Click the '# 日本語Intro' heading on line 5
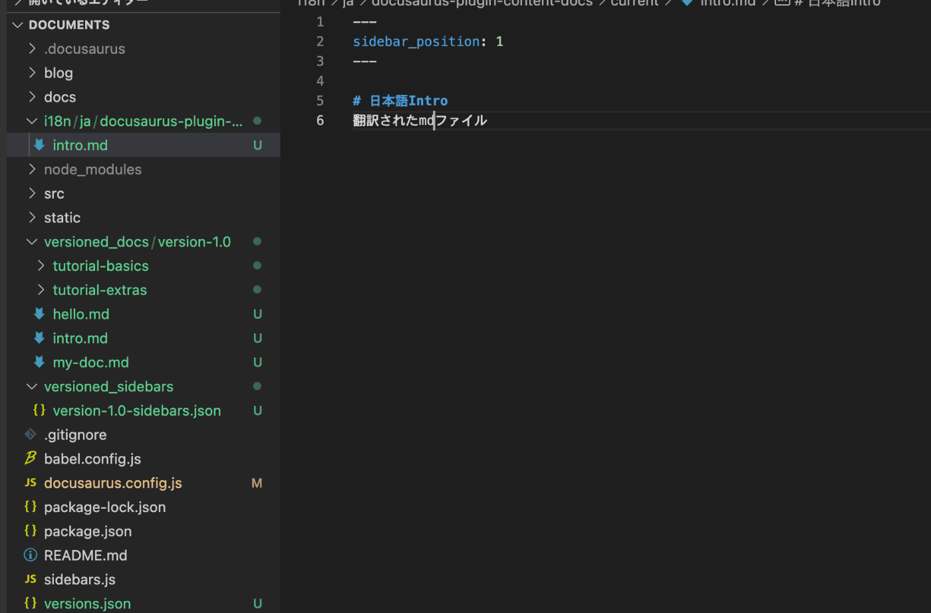931x613 pixels. point(400,100)
